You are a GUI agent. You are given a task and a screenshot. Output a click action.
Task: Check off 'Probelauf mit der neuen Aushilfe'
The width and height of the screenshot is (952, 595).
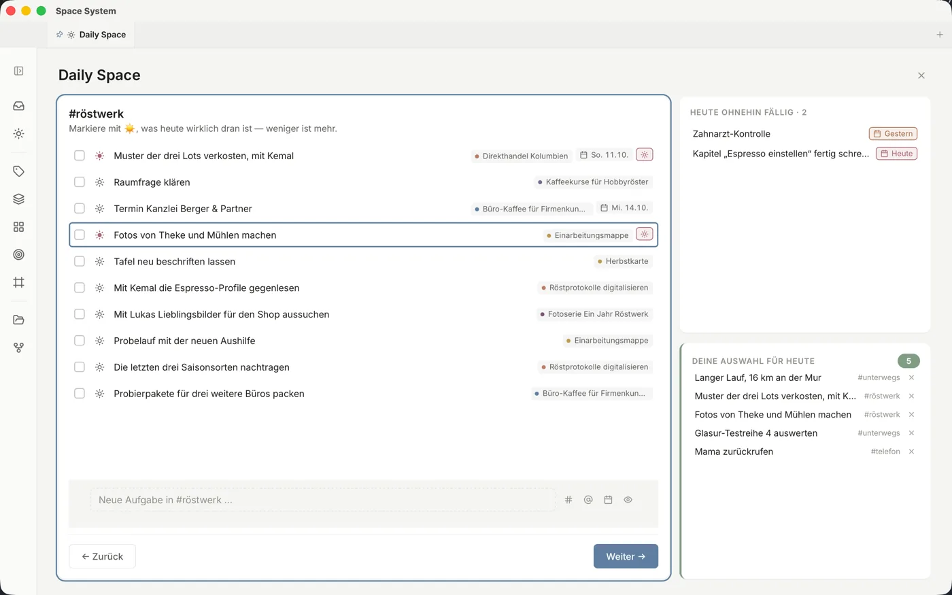pos(80,341)
